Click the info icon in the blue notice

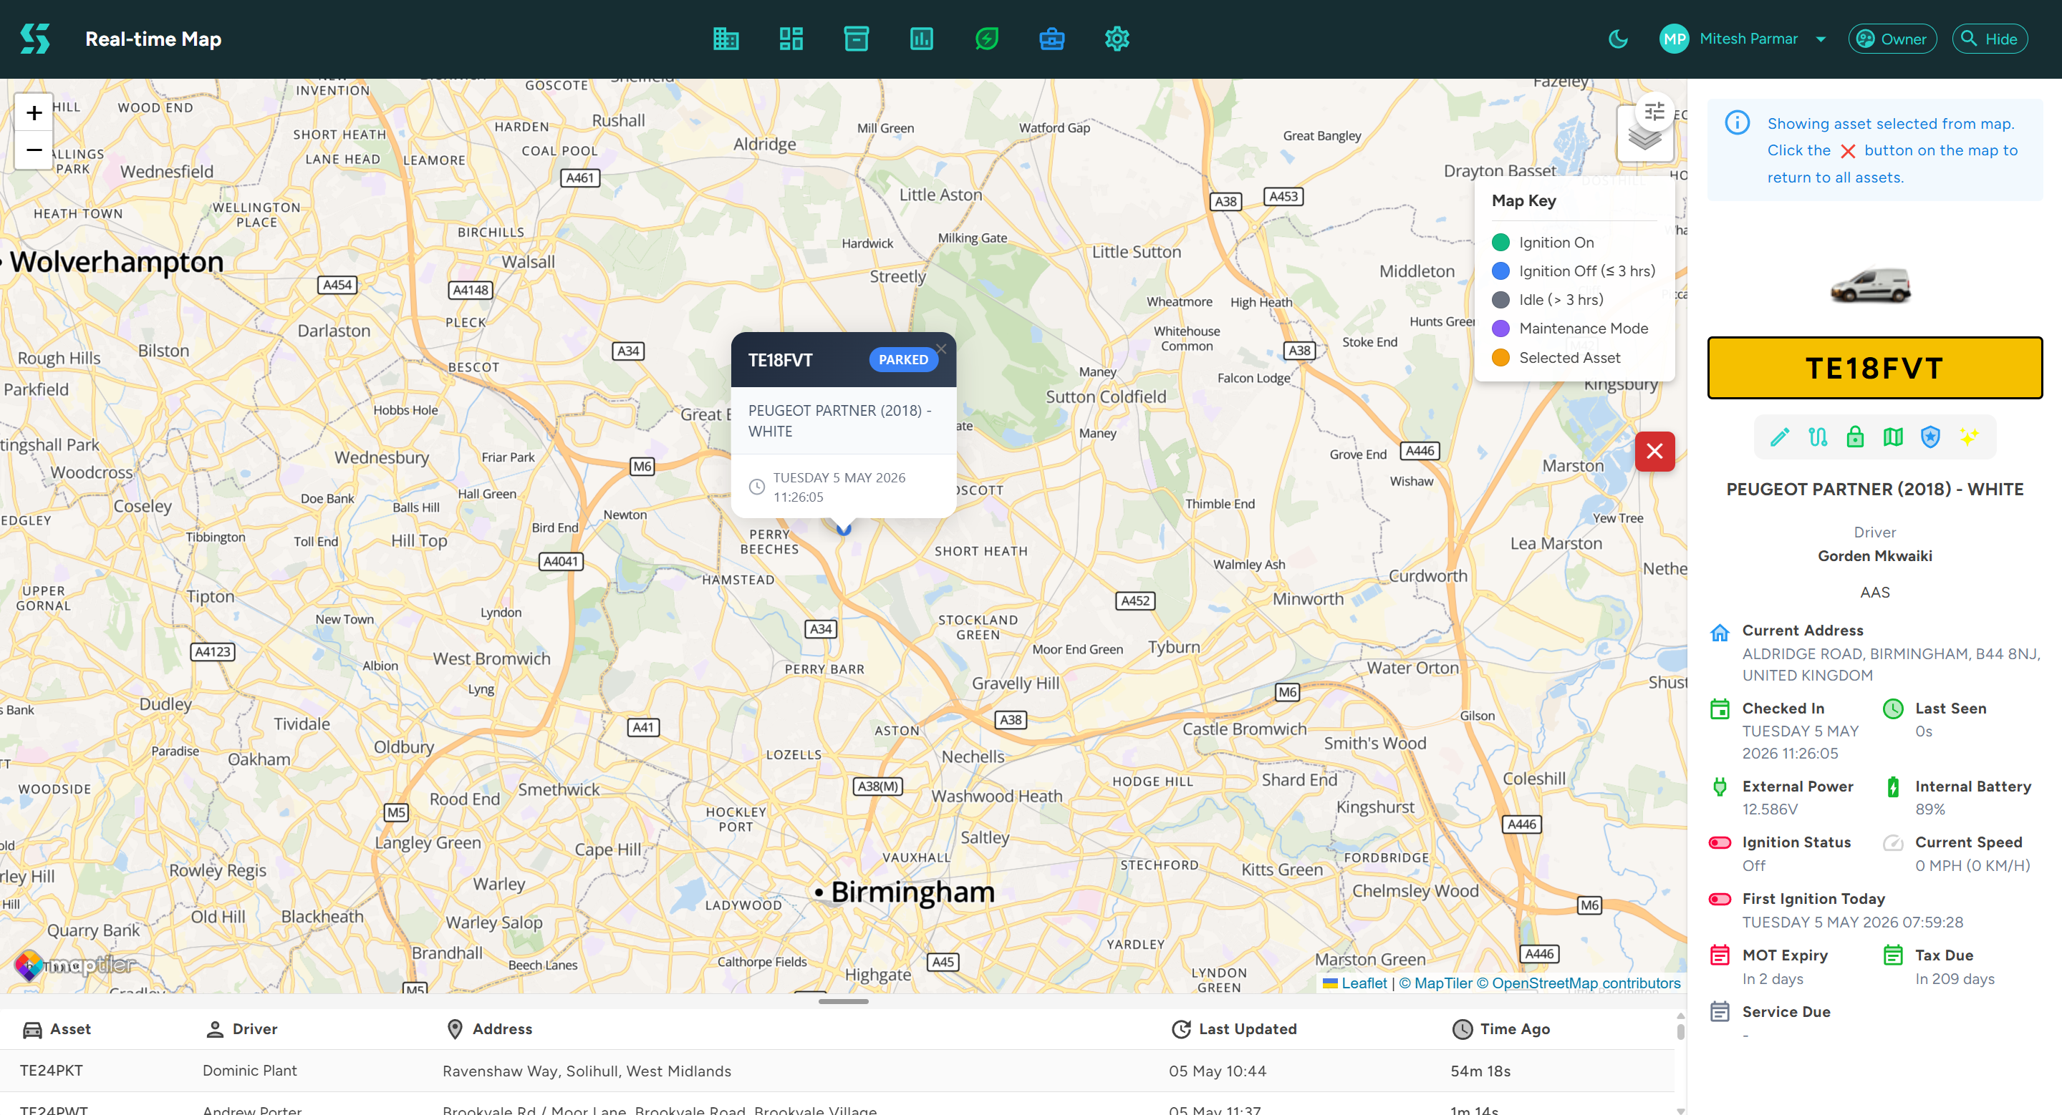[x=1737, y=122]
